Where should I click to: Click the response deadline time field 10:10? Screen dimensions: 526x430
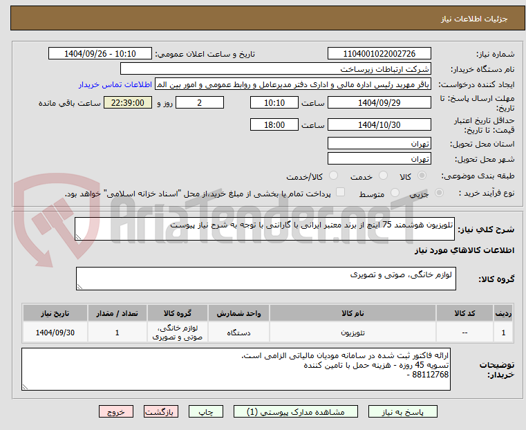coord(274,102)
